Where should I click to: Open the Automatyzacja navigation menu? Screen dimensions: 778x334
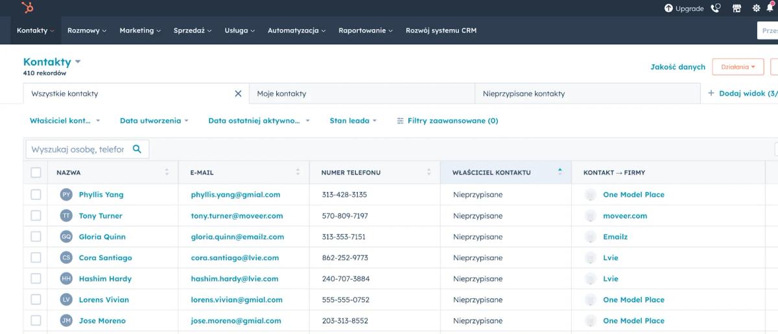tap(297, 30)
